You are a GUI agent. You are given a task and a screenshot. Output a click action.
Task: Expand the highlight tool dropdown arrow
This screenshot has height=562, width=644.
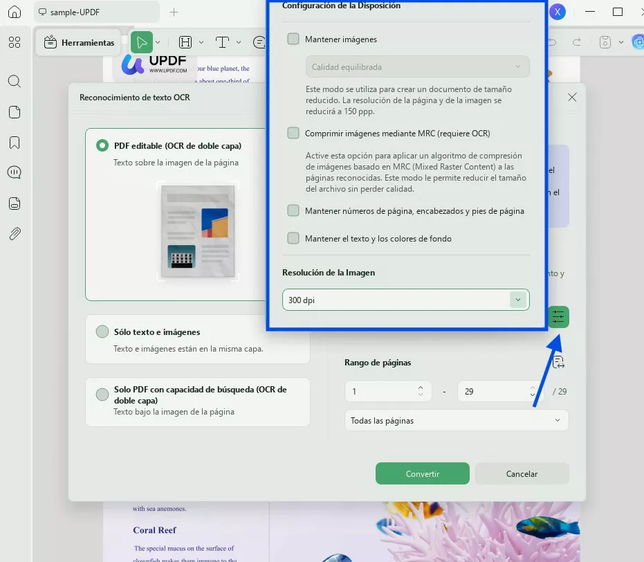point(201,42)
